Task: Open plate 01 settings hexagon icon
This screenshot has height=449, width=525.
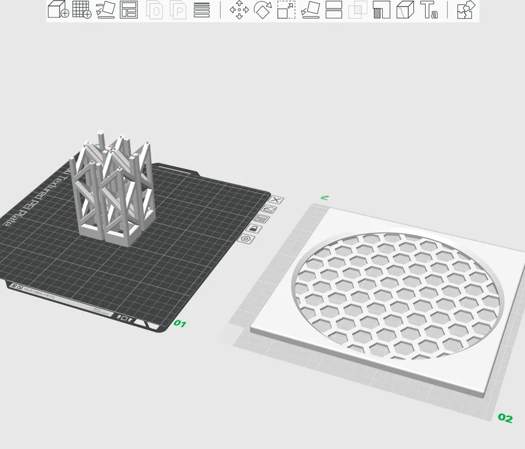Action: click(245, 239)
